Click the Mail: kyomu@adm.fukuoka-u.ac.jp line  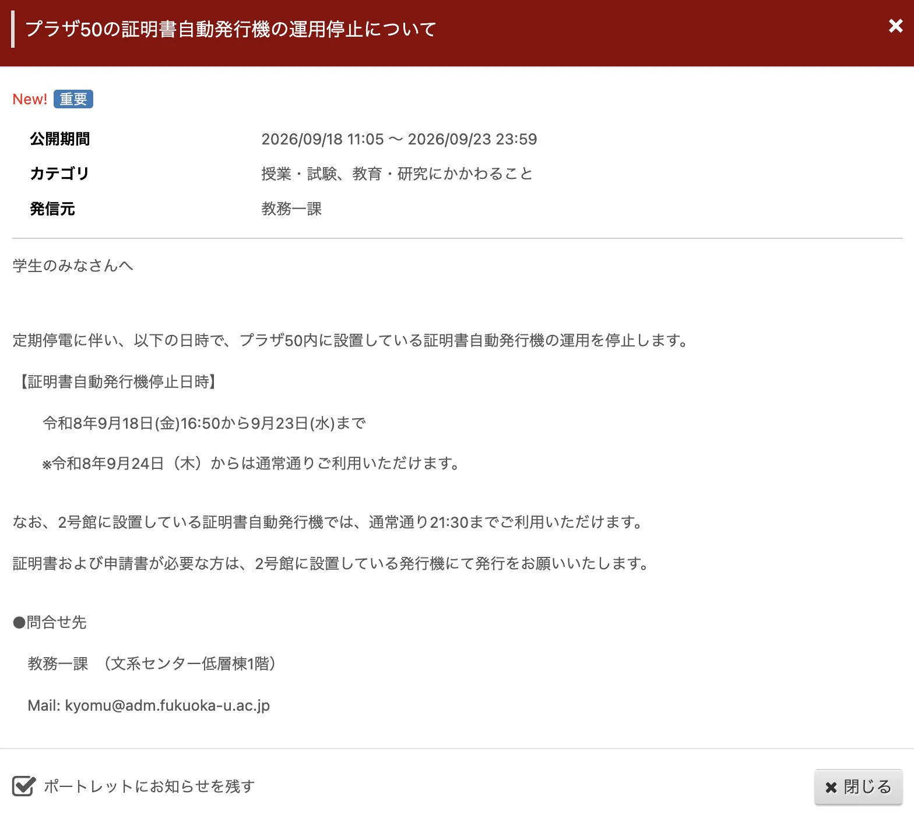tap(149, 705)
